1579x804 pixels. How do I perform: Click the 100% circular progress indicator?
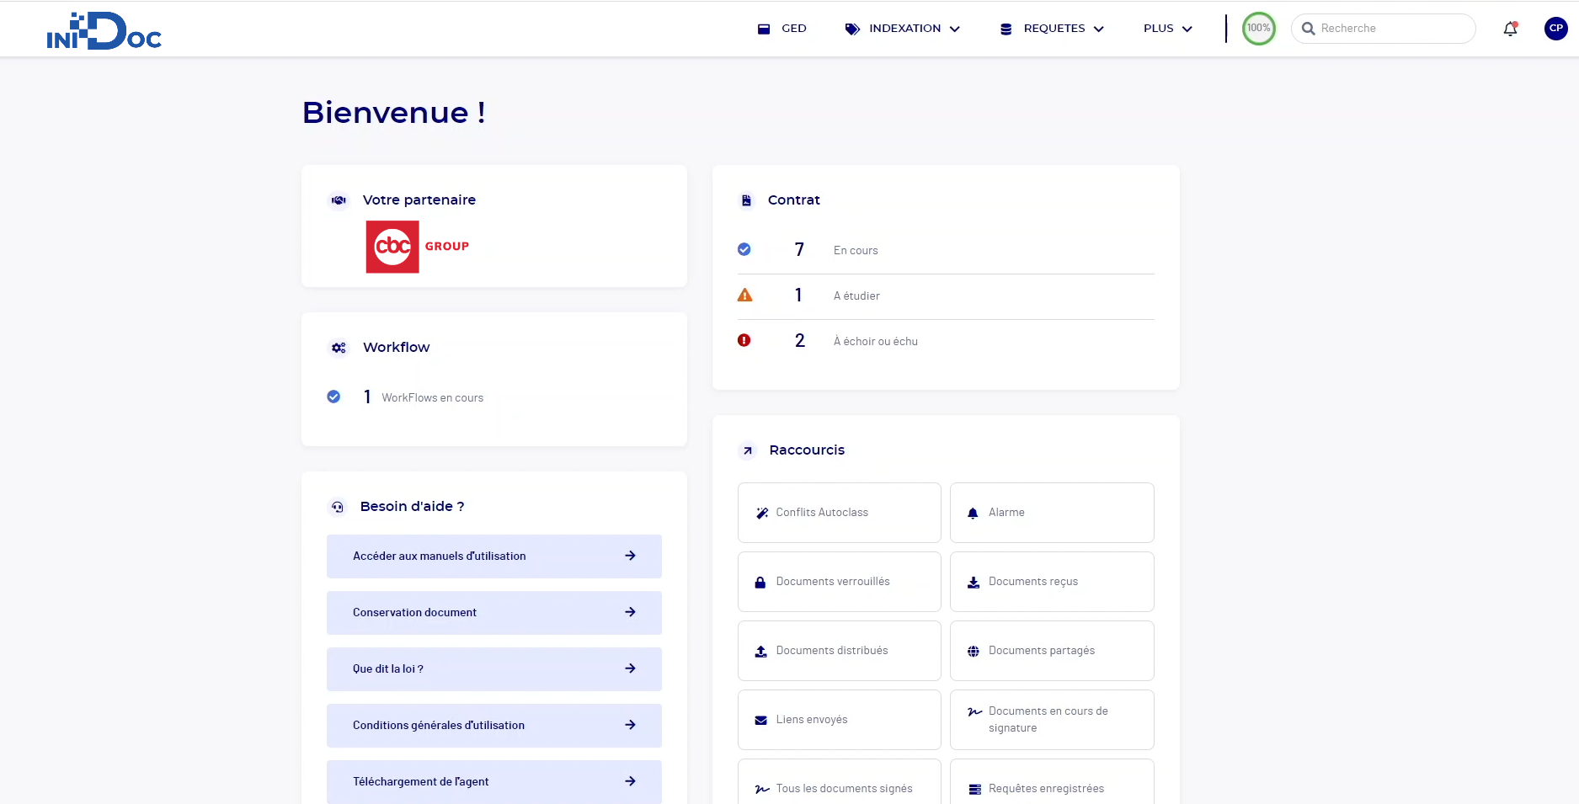tap(1258, 29)
